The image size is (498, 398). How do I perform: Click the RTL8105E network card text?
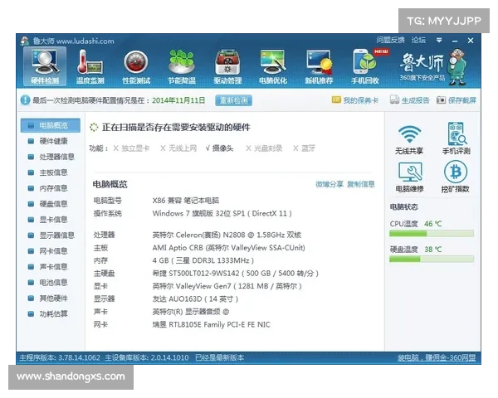click(211, 324)
